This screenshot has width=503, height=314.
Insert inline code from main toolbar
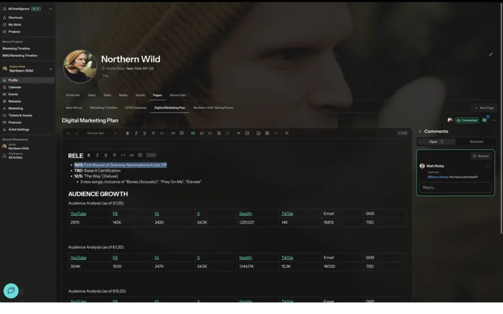162,133
